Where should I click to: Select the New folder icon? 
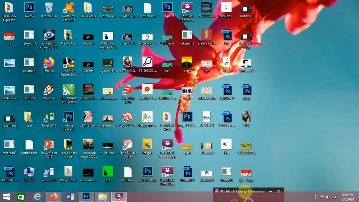coord(69,37)
